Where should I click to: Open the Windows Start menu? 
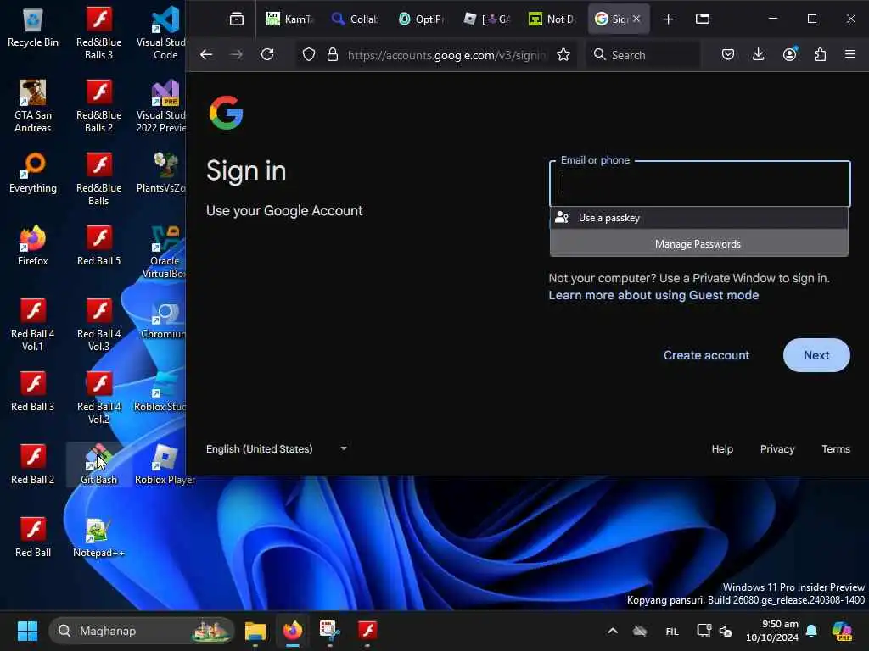pyautogui.click(x=27, y=631)
